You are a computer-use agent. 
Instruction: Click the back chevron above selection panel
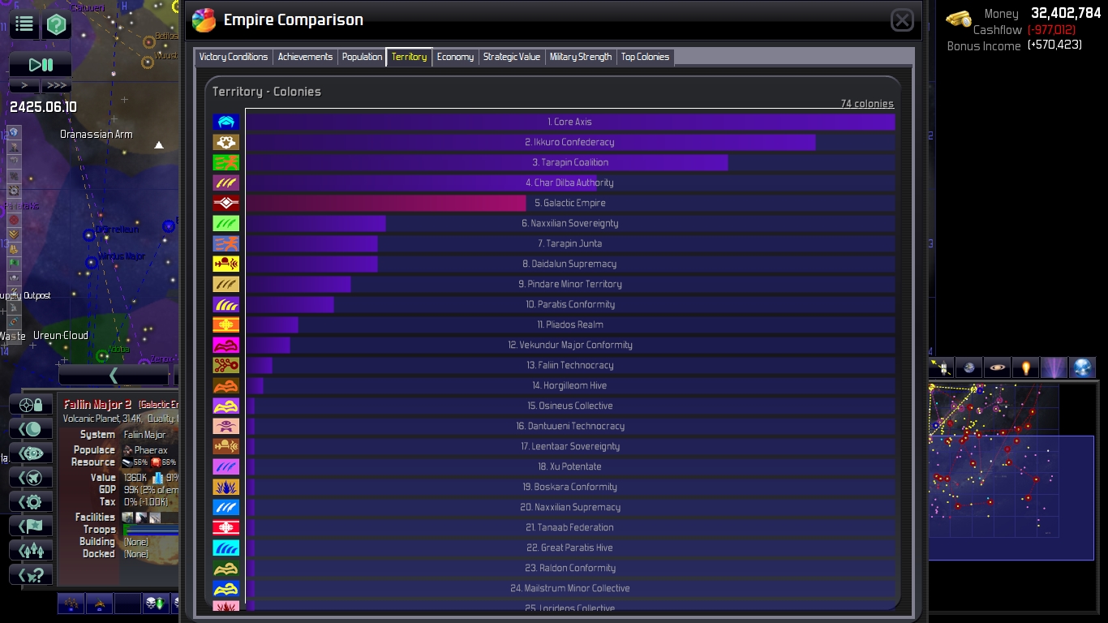[114, 375]
